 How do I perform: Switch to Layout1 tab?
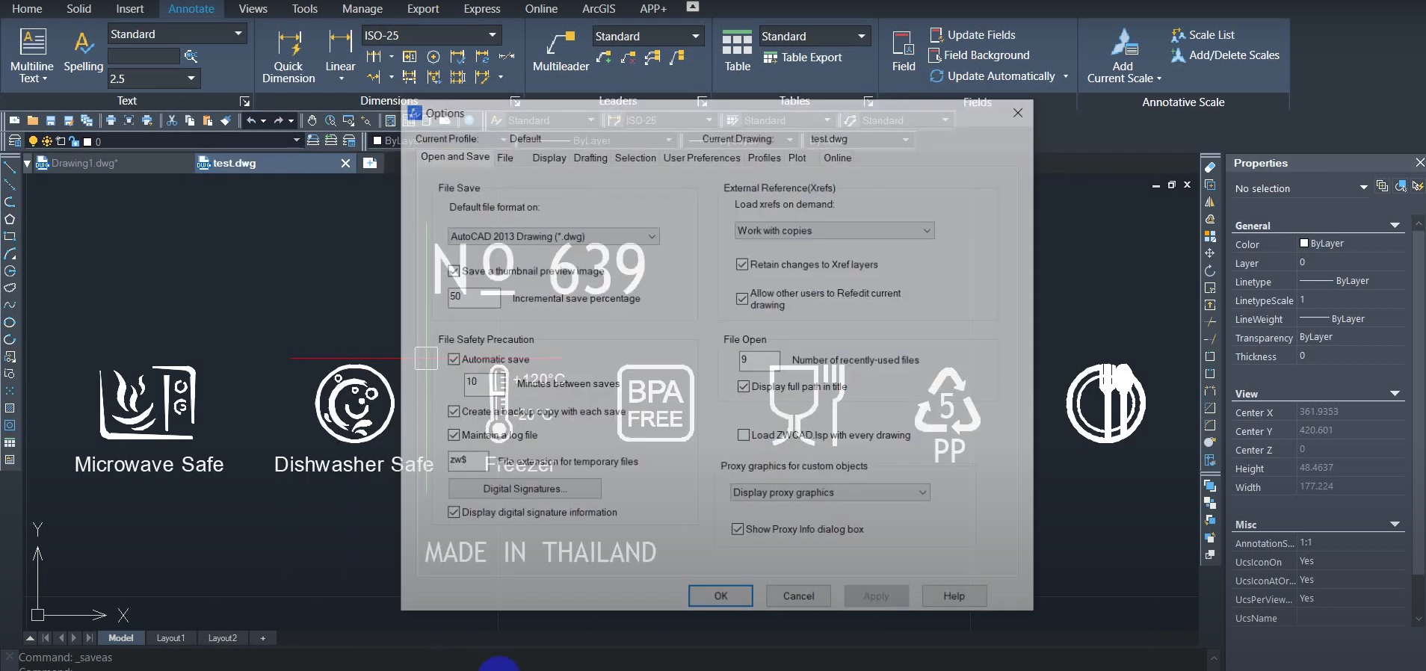pyautogui.click(x=170, y=638)
